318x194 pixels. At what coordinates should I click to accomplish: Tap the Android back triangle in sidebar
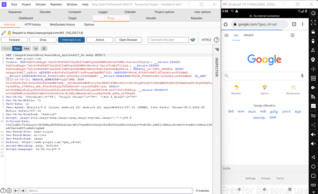(313, 157)
